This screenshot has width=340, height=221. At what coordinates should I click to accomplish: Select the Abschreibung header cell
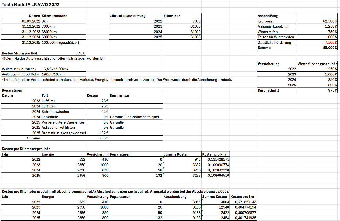click(x=182, y=196)
